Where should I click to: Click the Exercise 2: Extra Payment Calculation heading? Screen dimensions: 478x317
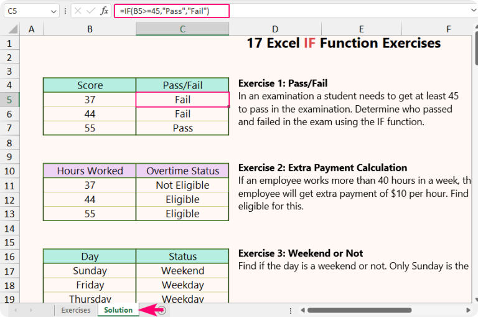tap(322, 168)
